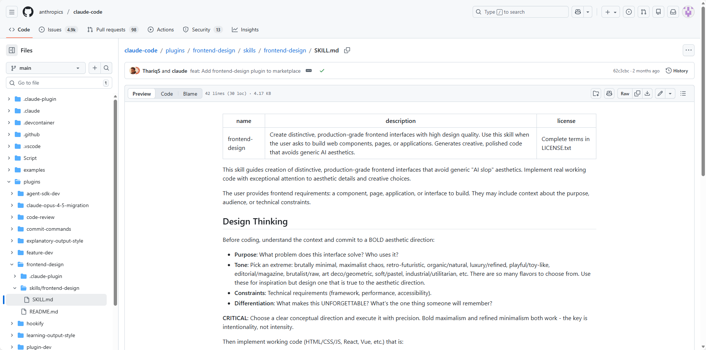This screenshot has width=706, height=350.
Task: Open the pull requests icon in header
Action: pyautogui.click(x=644, y=12)
